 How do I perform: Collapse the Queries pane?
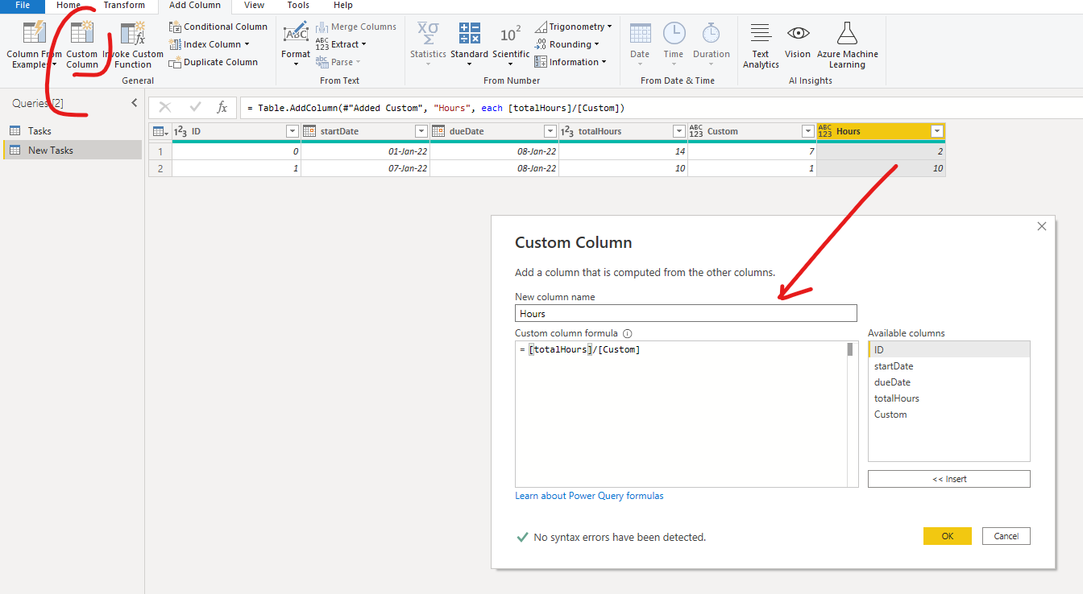tap(135, 103)
